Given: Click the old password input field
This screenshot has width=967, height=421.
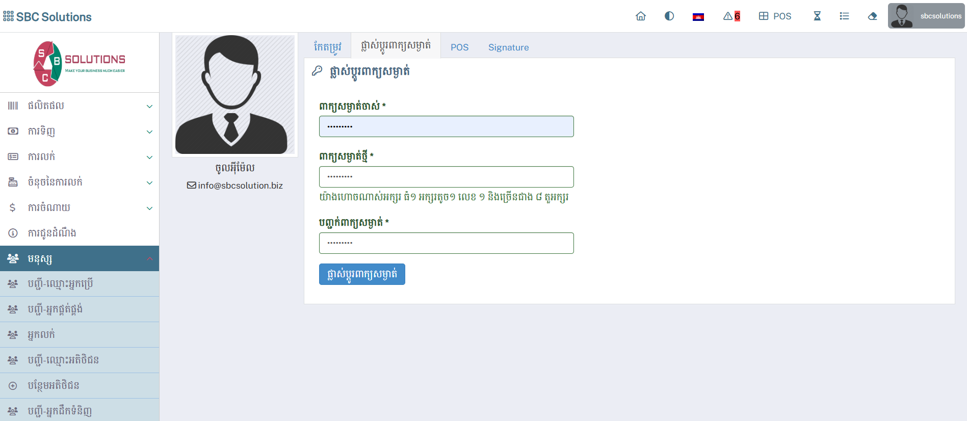Looking at the screenshot, I should point(446,126).
